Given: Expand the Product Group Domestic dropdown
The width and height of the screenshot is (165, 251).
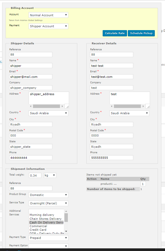Looking at the screenshot, I should tap(48, 195).
